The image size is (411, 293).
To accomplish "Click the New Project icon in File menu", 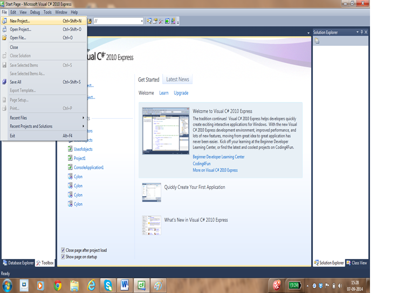I will (x=4, y=21).
